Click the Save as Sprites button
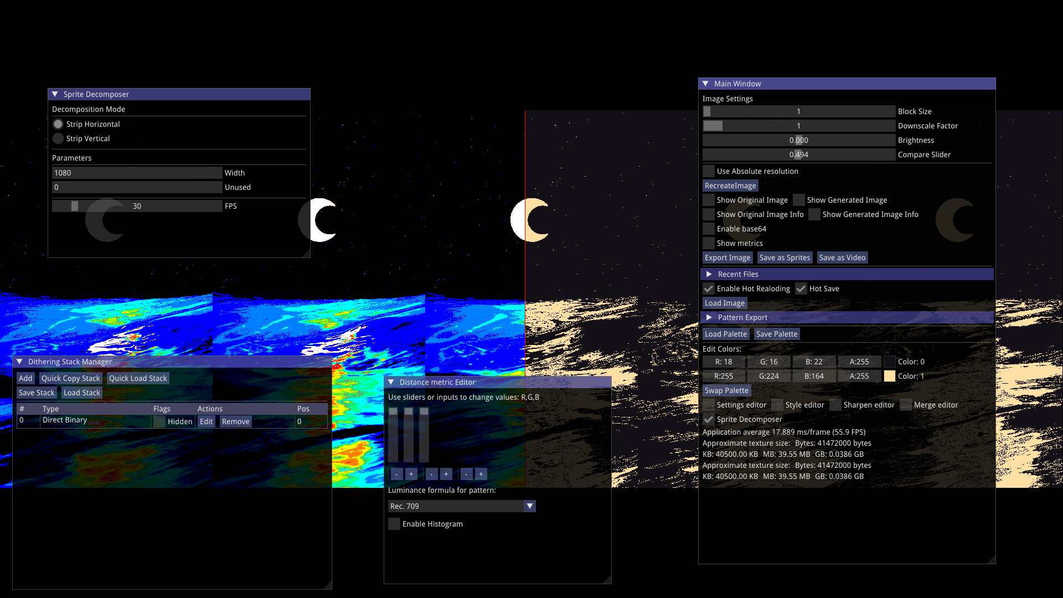Viewport: 1063px width, 598px height. pyautogui.click(x=784, y=257)
